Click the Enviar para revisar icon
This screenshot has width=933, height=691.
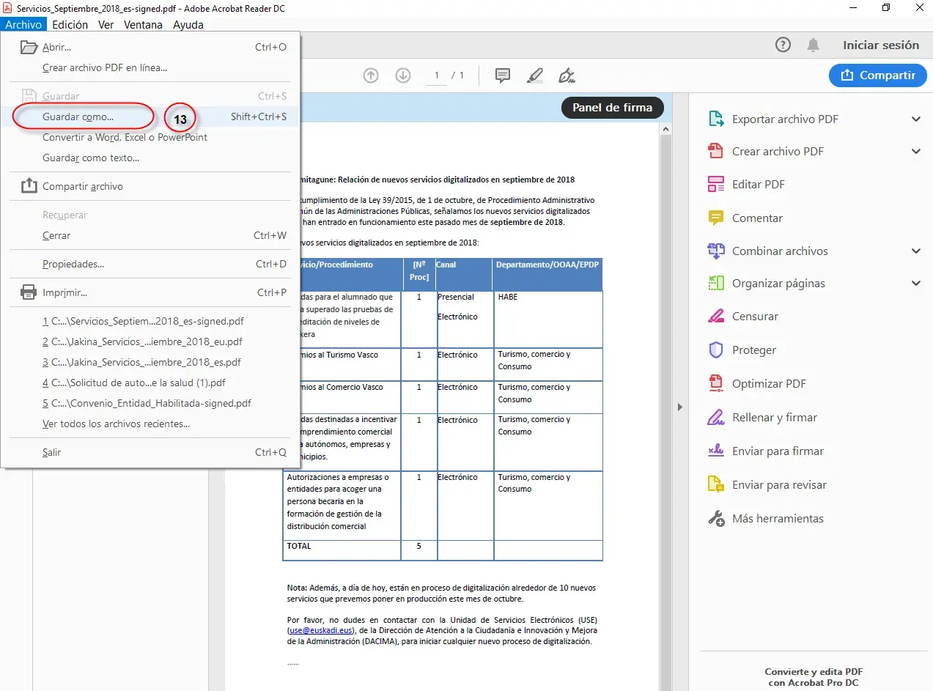[715, 485]
